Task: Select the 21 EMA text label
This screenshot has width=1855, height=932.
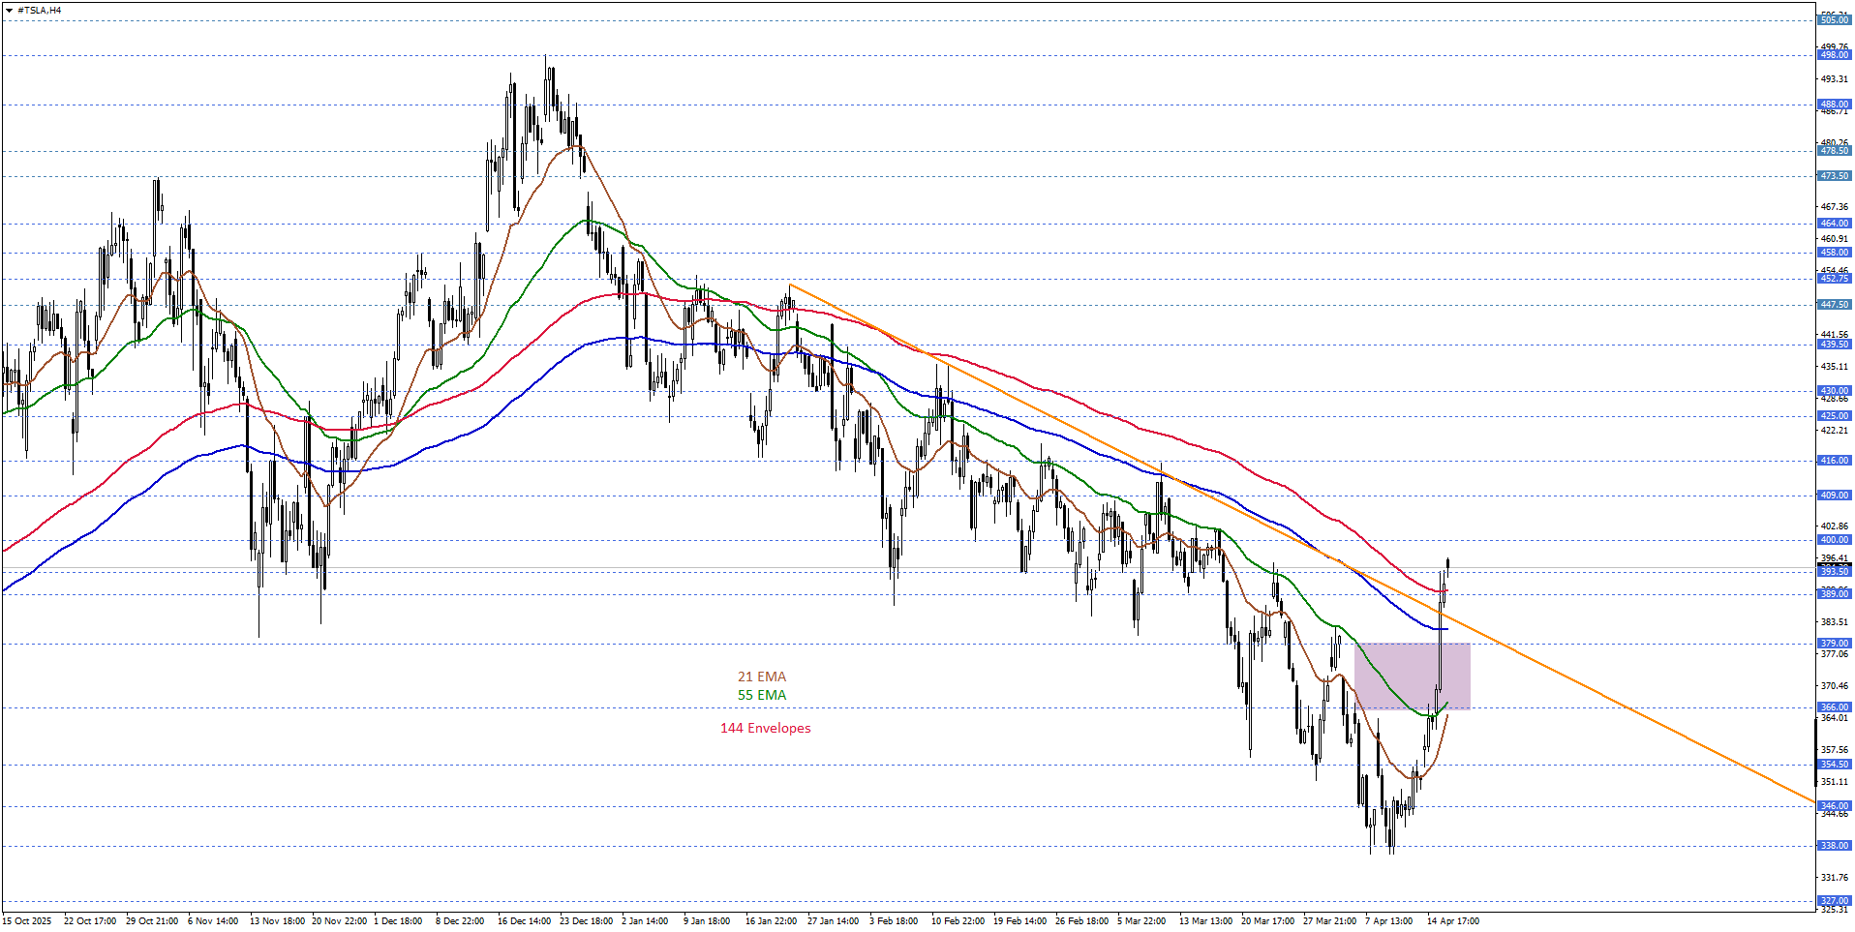Action: pyautogui.click(x=762, y=676)
